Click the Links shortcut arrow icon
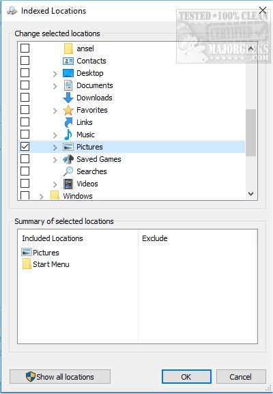273x394 pixels. click(x=68, y=122)
